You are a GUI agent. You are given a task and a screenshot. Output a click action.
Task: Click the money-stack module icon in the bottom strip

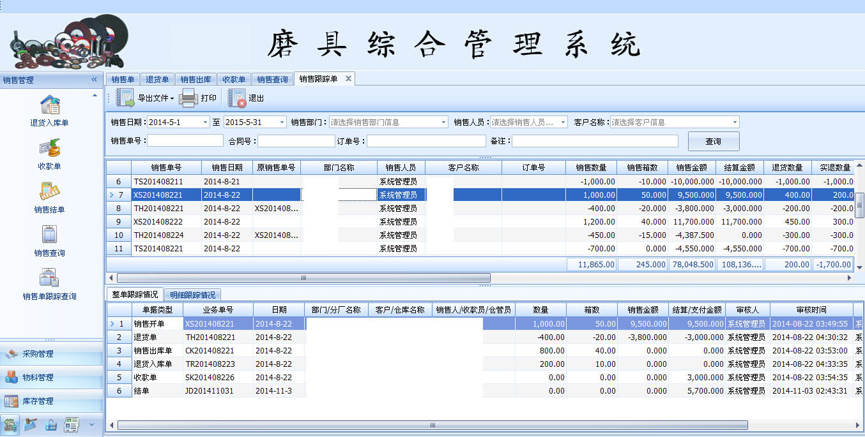coord(11,424)
